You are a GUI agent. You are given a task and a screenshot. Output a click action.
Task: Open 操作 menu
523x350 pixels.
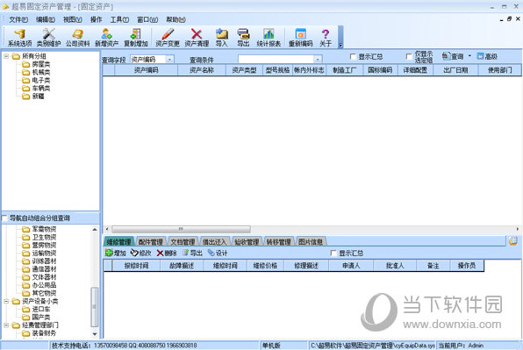tap(96, 20)
